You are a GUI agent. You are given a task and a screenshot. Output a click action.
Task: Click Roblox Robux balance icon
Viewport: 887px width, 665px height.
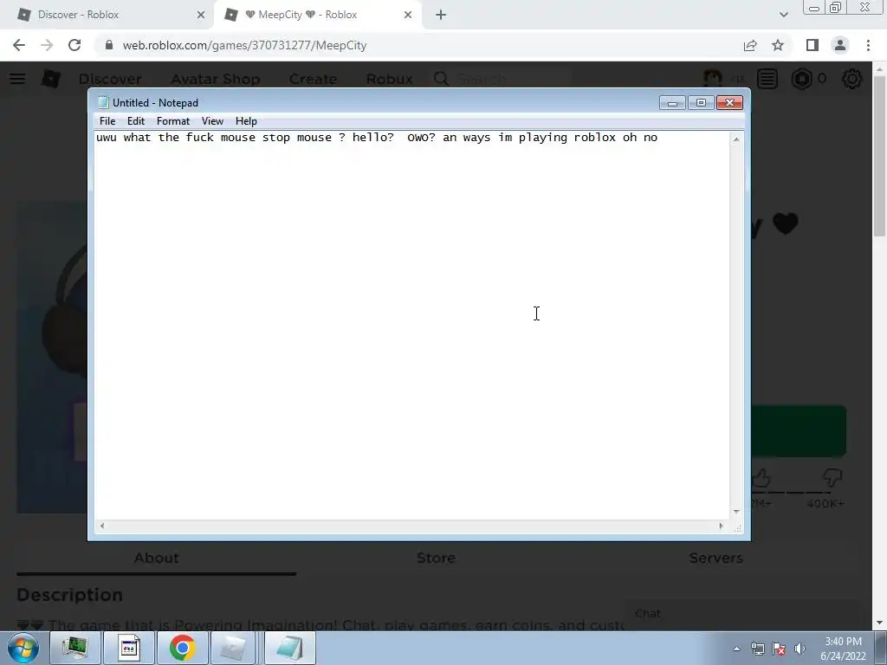(x=801, y=79)
